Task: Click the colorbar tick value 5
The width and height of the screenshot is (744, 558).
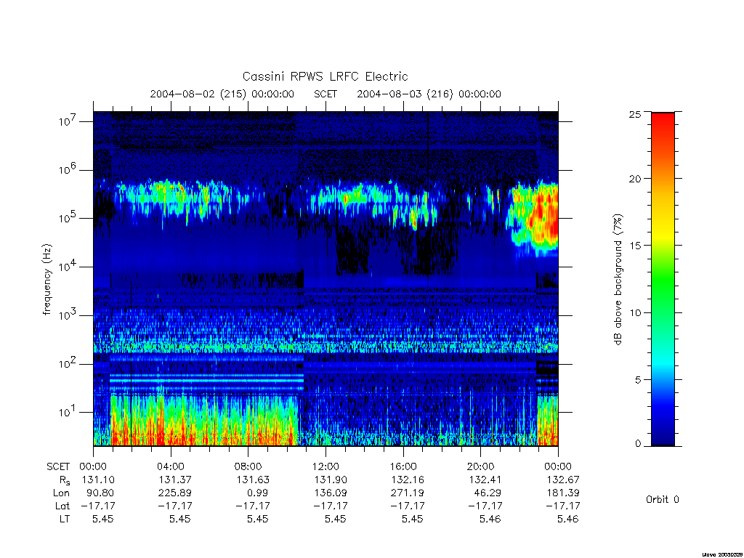Action: tap(638, 379)
